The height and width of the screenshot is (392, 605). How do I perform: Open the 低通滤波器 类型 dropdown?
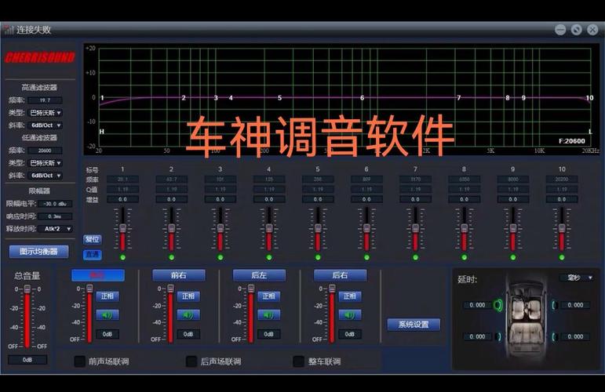point(46,163)
